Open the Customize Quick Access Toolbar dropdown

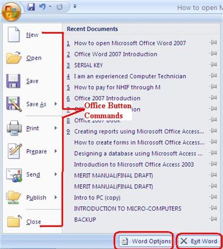[75, 7]
